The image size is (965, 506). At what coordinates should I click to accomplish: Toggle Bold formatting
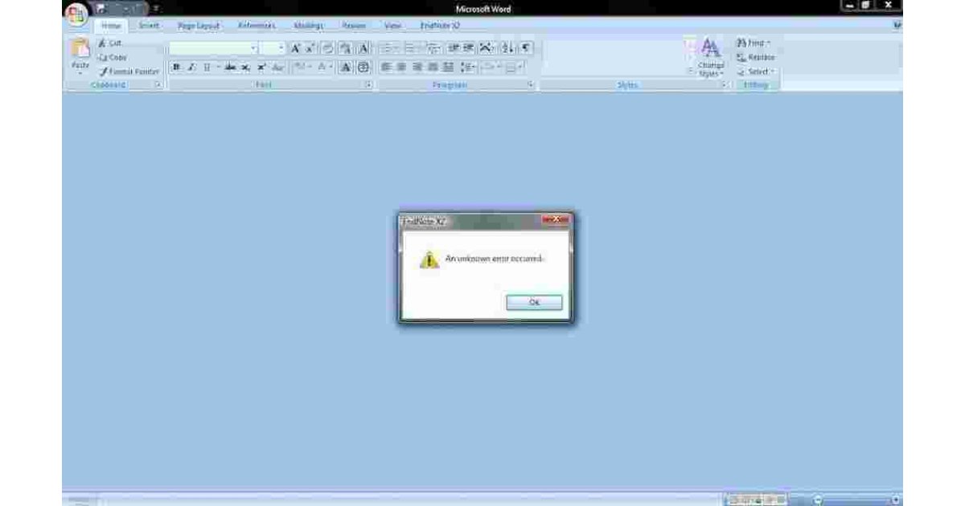tap(176, 67)
